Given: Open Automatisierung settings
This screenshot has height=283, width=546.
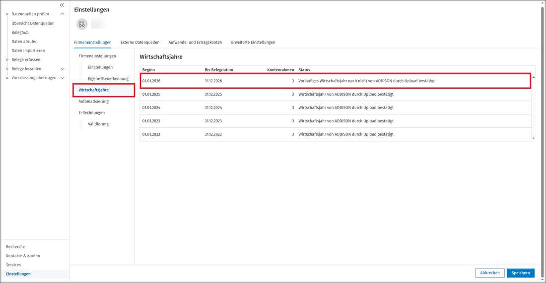Looking at the screenshot, I should 94,102.
